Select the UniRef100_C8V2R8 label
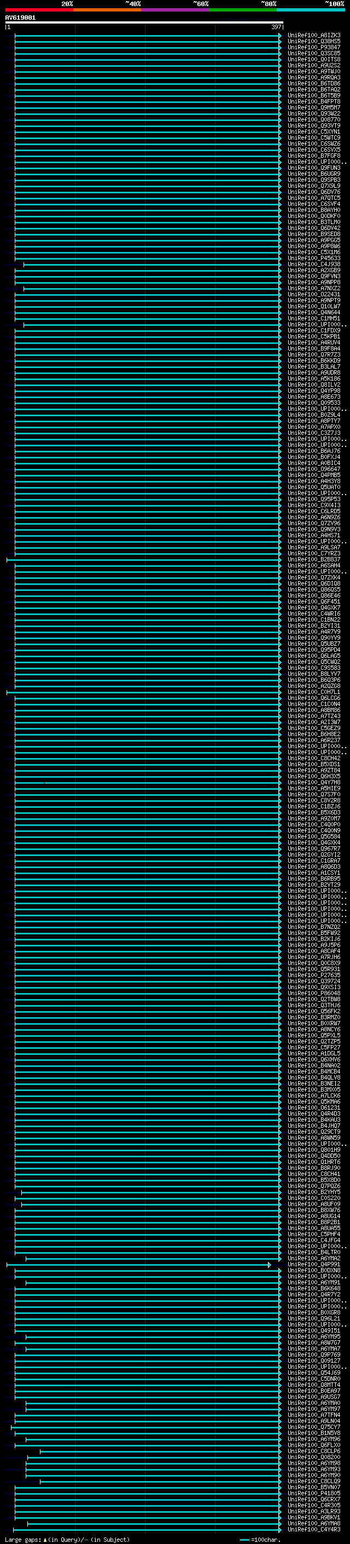The width and height of the screenshot is (350, 1544). pos(314,801)
